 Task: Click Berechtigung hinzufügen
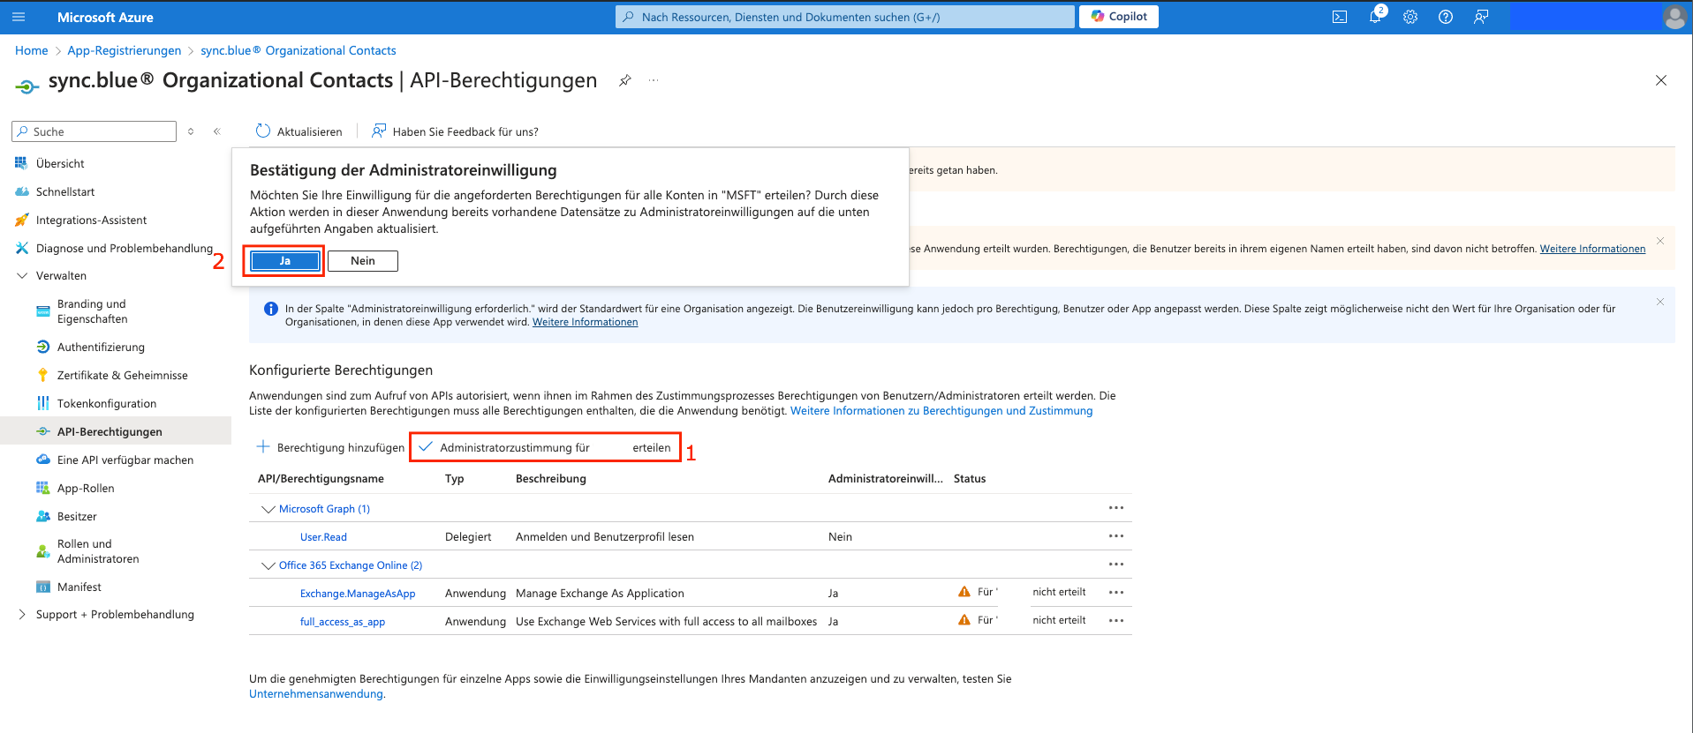[x=330, y=447]
